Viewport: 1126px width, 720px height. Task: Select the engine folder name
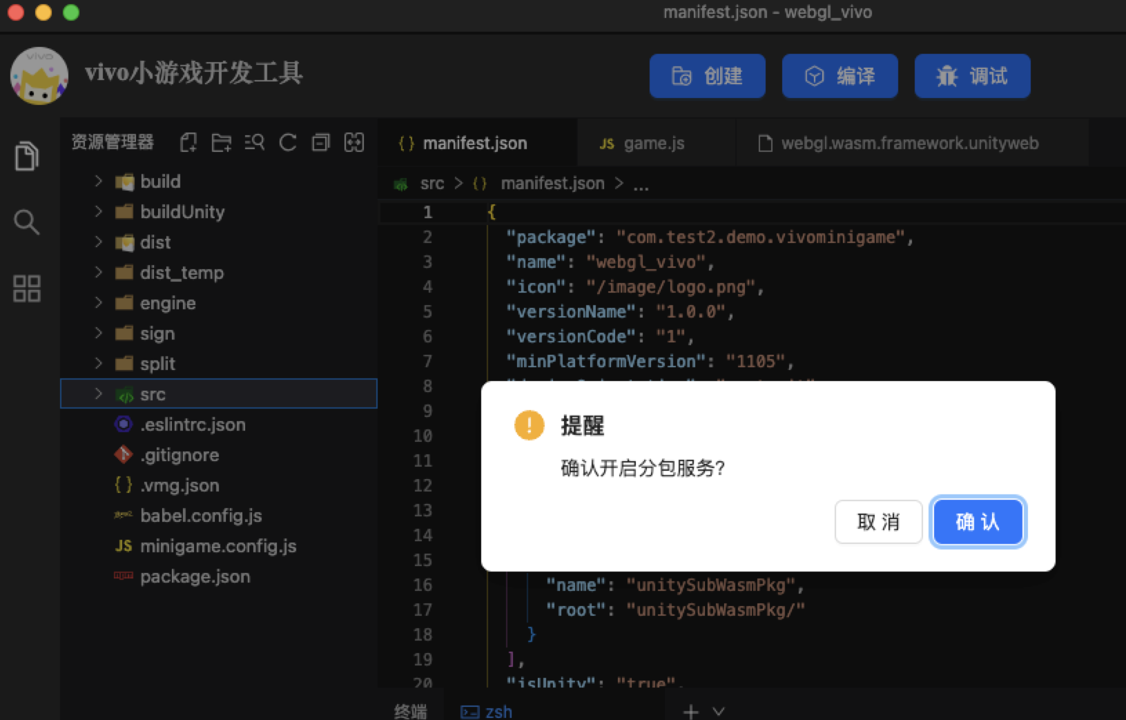coord(168,303)
